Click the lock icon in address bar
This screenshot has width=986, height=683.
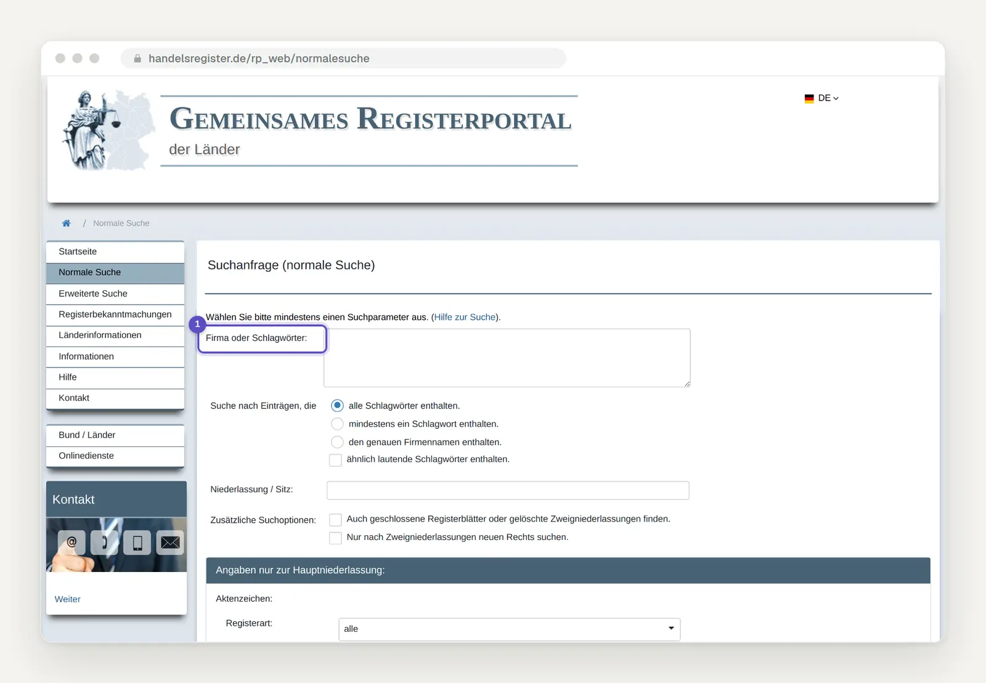pos(137,59)
